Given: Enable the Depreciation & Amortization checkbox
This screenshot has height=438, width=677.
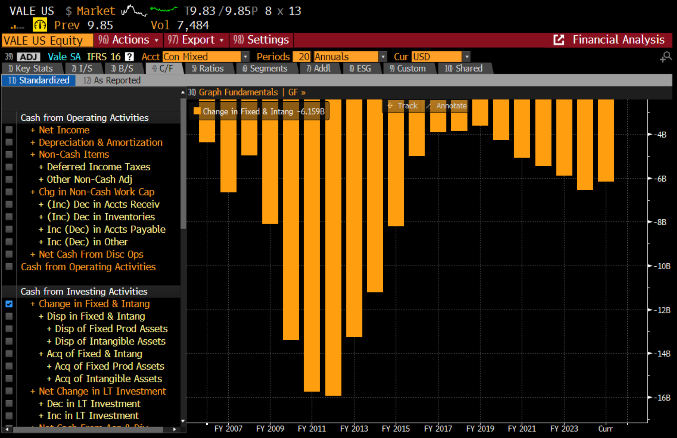Looking at the screenshot, I should [9, 142].
